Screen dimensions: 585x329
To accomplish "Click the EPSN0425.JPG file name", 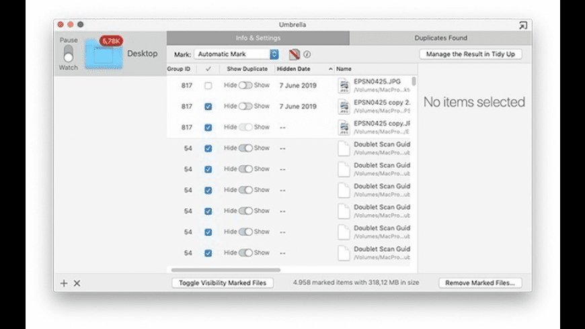I will pos(377,82).
